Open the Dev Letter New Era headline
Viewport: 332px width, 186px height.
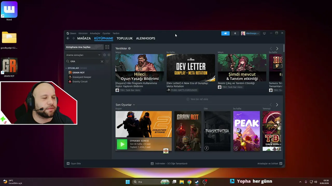[x=187, y=85]
